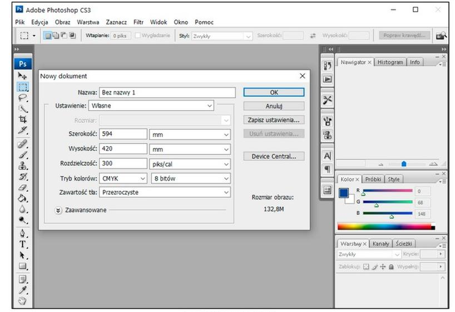
Task: Toggle lock position in Warstwy panel
Action: pos(383,266)
